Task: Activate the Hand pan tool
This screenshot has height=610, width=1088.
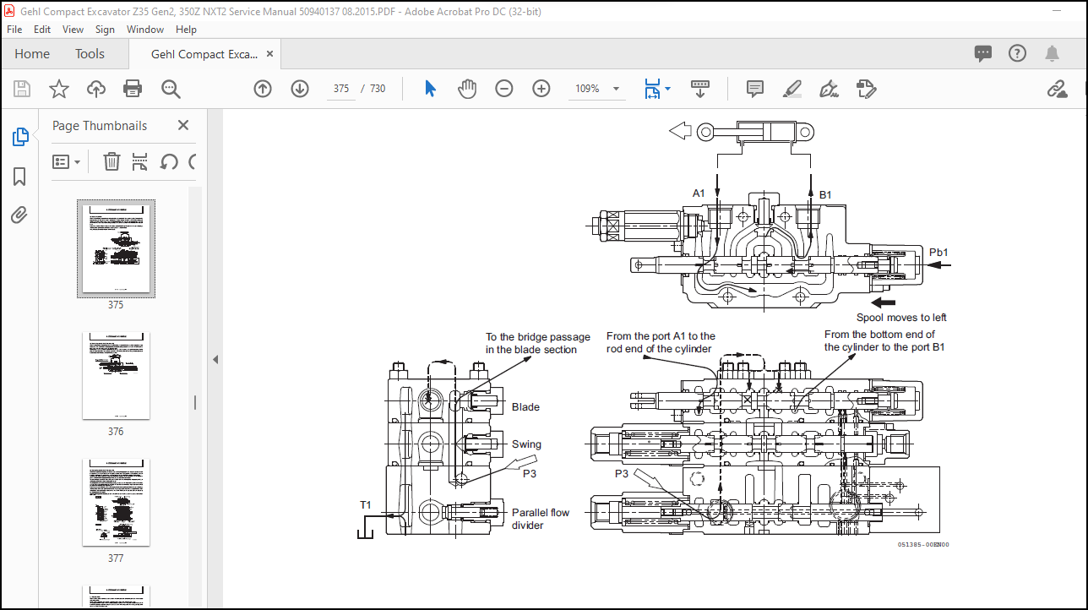Action: 467,89
